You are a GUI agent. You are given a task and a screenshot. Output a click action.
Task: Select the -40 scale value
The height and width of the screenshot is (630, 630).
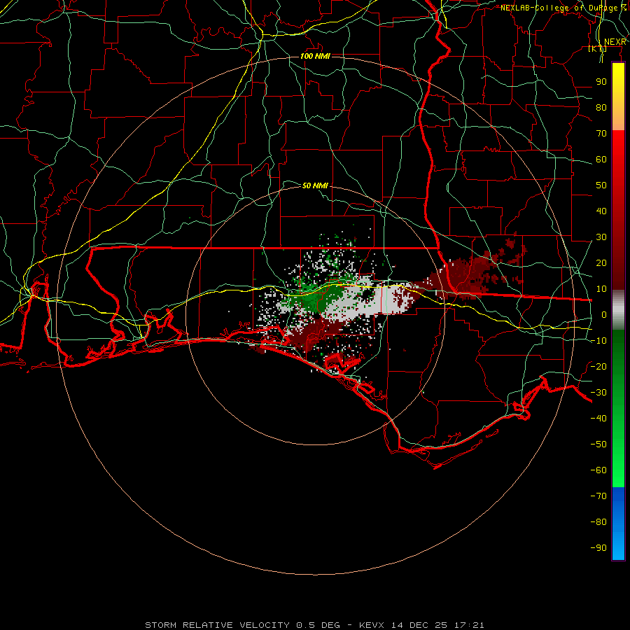click(598, 419)
